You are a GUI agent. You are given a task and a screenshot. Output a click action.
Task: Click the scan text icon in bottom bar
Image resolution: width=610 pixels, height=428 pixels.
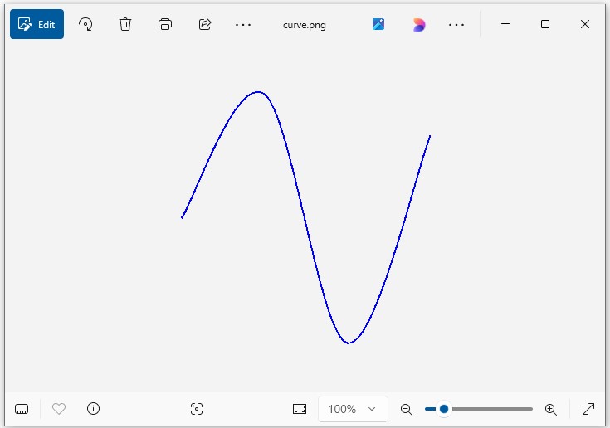(197, 409)
